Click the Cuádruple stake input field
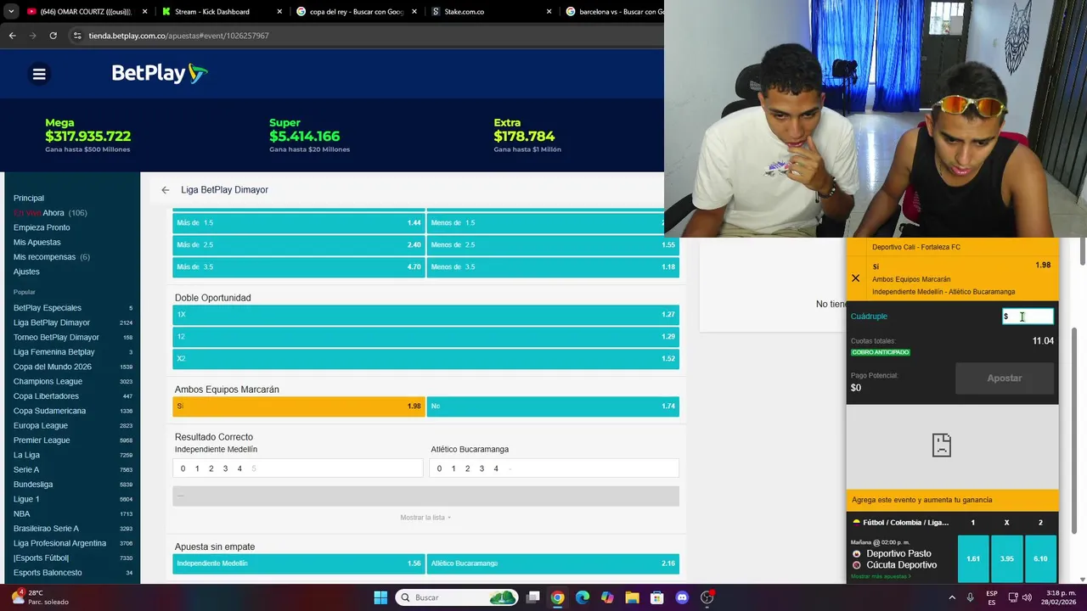Image resolution: width=1087 pixels, height=611 pixels. click(x=1028, y=317)
